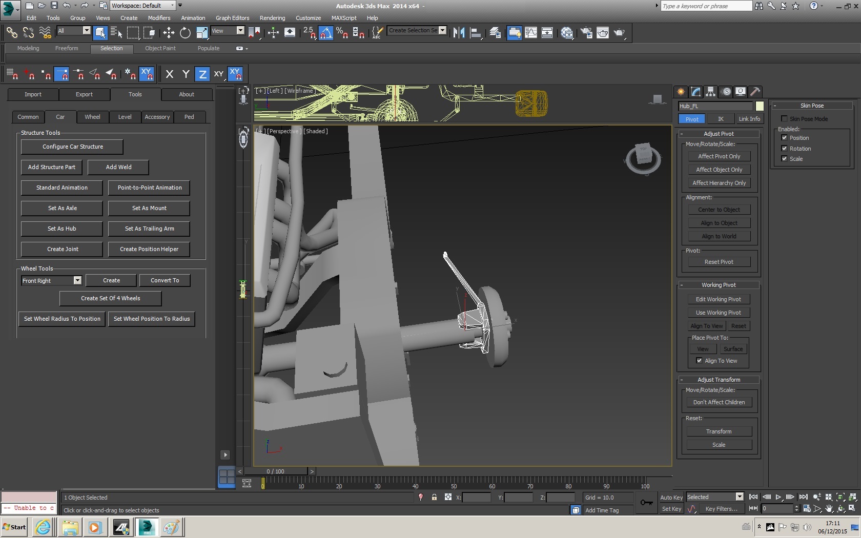Open the Hierarchy command panel tab
The image size is (861, 538).
(710, 92)
